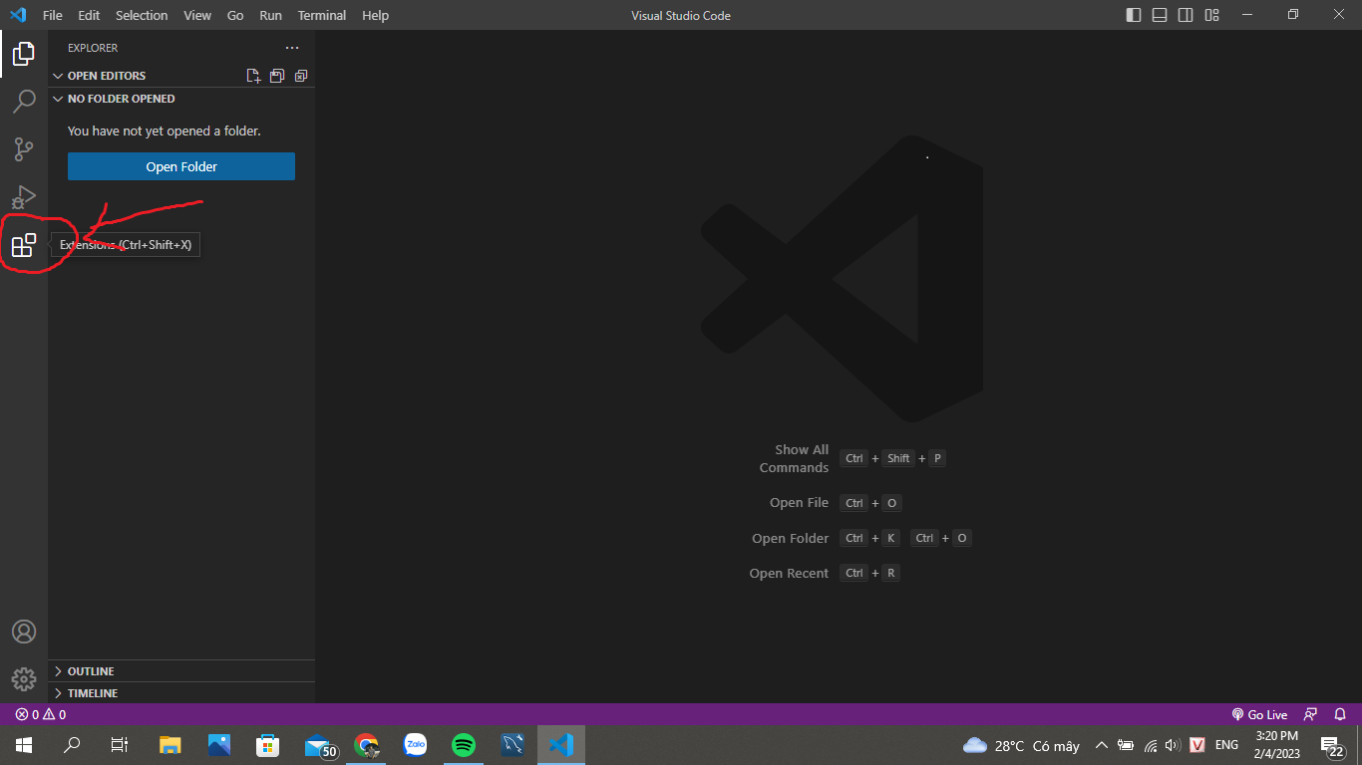Click the New Untitled File icon
The image size is (1362, 765).
click(253, 76)
